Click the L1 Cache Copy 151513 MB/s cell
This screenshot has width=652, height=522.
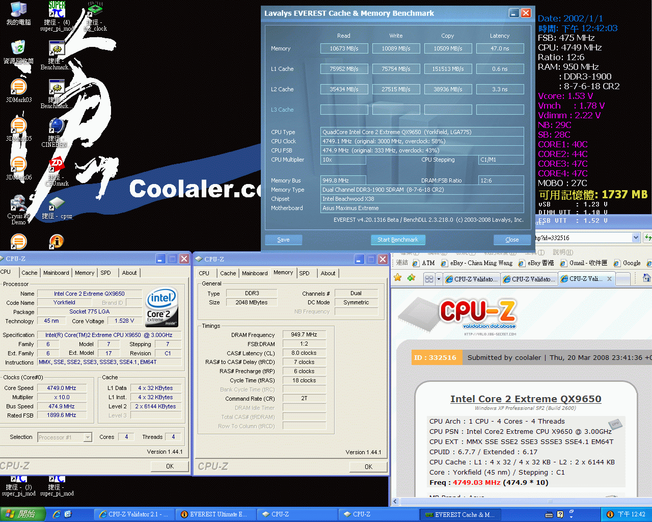tap(448, 69)
